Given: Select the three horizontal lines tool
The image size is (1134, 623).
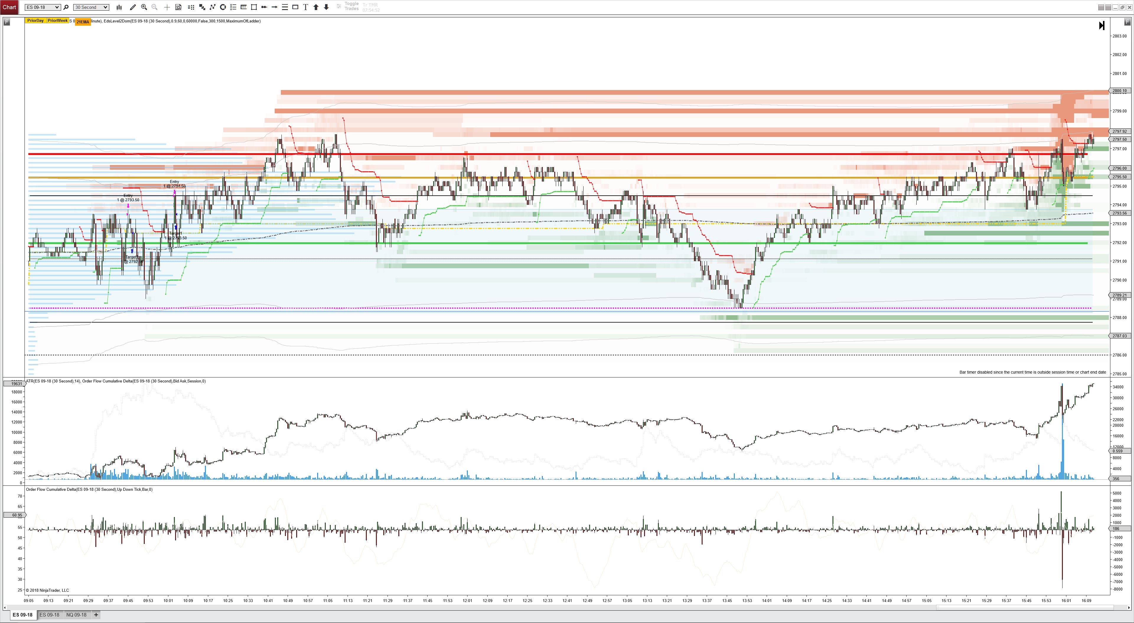Looking at the screenshot, I should click(x=285, y=7).
